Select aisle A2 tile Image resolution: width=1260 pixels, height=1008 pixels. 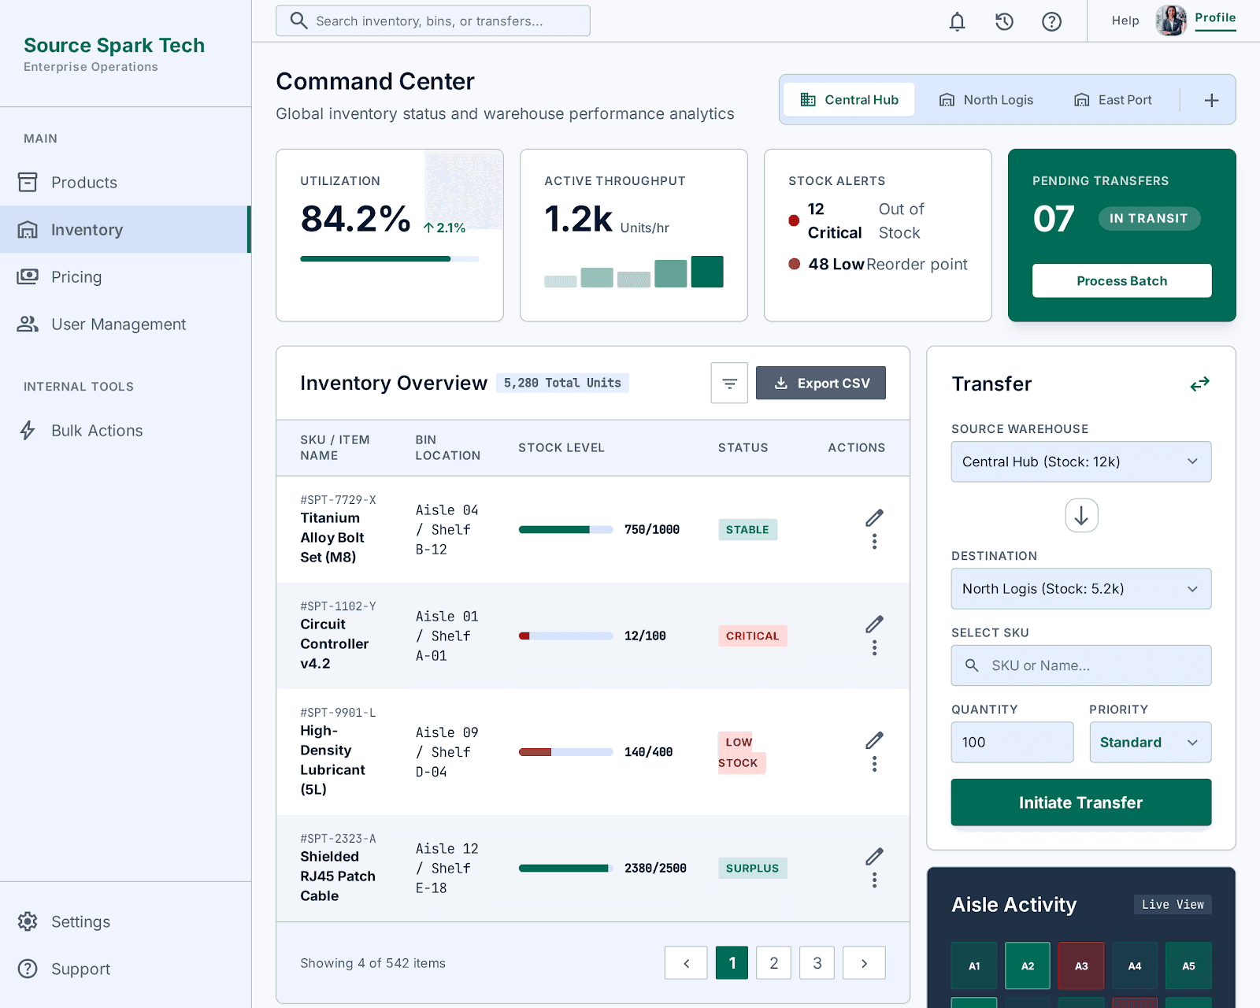(1028, 965)
